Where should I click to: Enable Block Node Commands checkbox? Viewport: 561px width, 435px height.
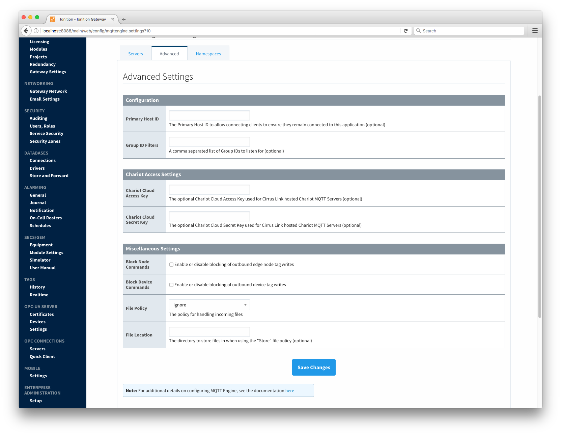[x=171, y=265]
